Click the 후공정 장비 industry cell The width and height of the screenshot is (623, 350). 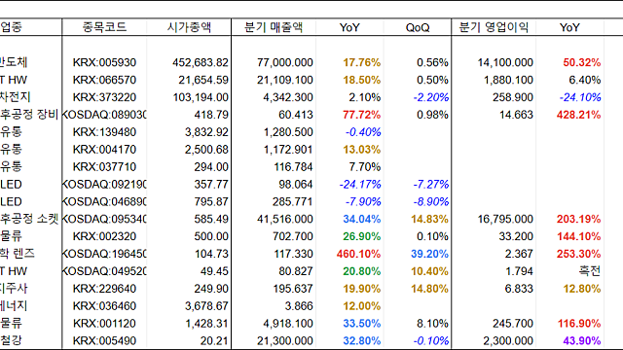[x=29, y=115]
